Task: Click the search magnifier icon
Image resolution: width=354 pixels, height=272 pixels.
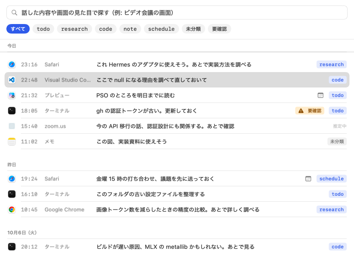Action: (14, 13)
